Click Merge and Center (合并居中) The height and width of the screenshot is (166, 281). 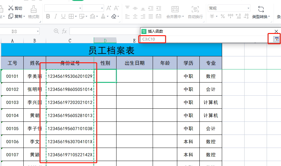point(175,12)
